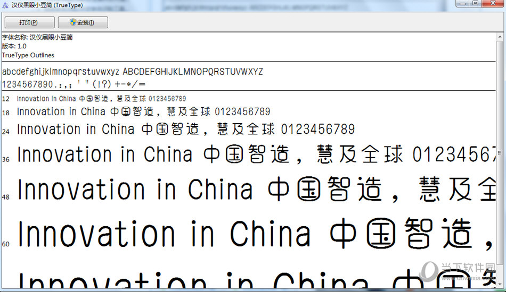Click the 36 point sample text line
506x292 pixels.
[257, 154]
